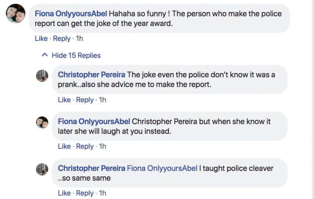The height and width of the screenshot is (199, 314).
Task: Click Christopher's avatar beside the 'same same' reply
Action: point(43,169)
